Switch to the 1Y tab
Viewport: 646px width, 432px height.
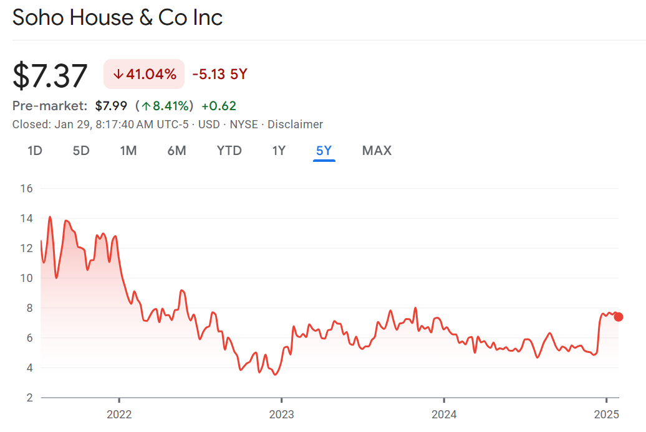coord(279,150)
